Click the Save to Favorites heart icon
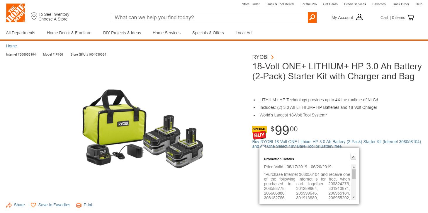Image resolution: width=428 pixels, height=213 pixels. [x=33, y=205]
